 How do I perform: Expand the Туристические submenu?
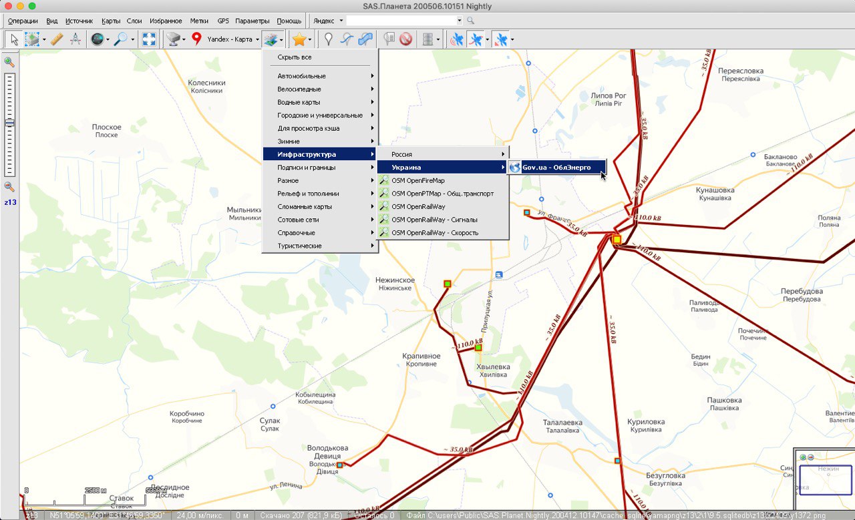point(321,246)
